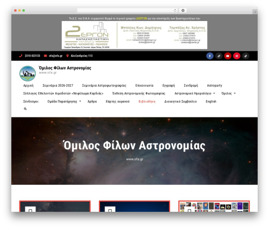Open the Εγγραφή menu item
This screenshot has height=228, width=269.
click(168, 86)
